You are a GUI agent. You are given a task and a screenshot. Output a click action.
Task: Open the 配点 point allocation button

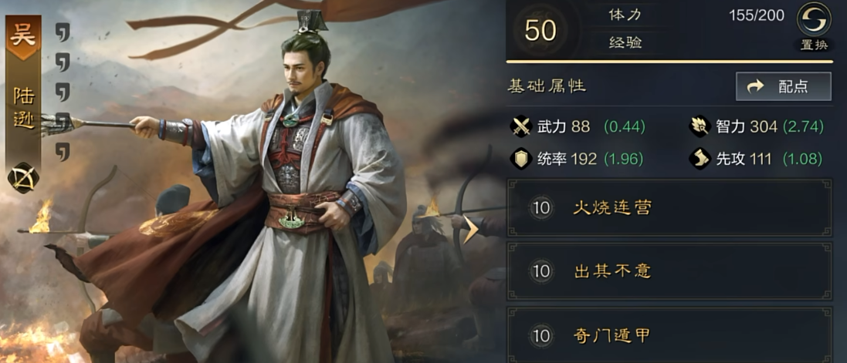783,86
